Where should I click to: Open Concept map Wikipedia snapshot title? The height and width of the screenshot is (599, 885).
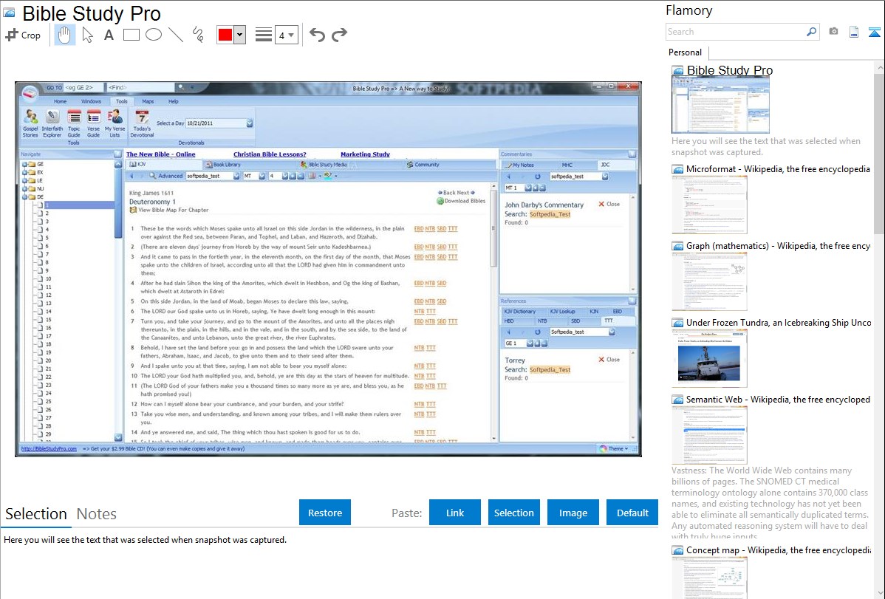point(778,550)
